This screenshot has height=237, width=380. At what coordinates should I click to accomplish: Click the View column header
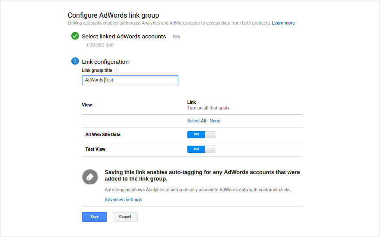tap(87, 105)
